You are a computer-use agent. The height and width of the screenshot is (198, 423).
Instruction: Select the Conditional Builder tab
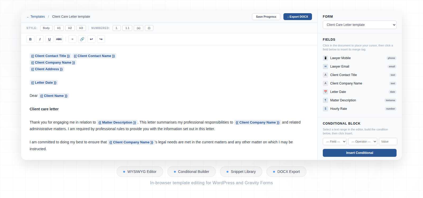[x=191, y=172]
